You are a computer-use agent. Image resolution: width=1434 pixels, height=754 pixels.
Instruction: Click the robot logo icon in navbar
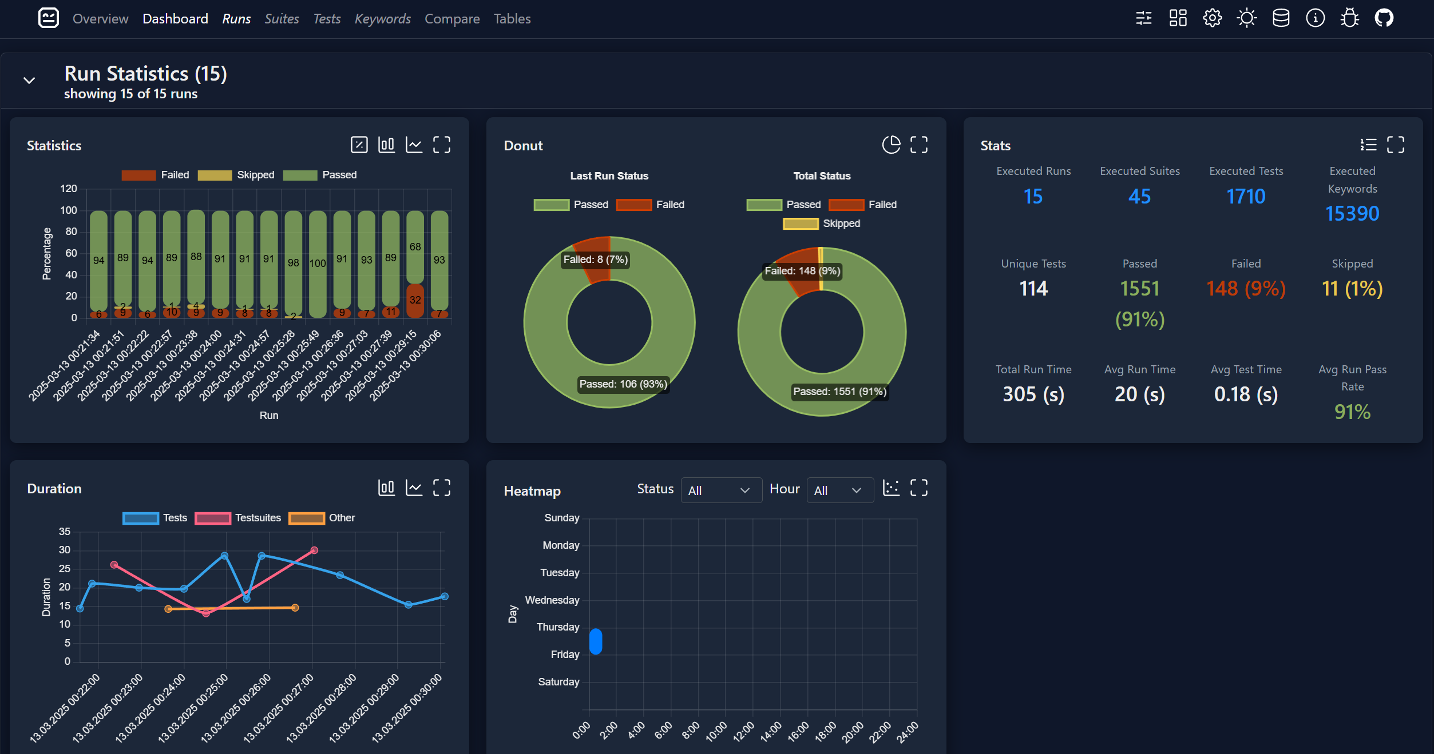pyautogui.click(x=49, y=18)
